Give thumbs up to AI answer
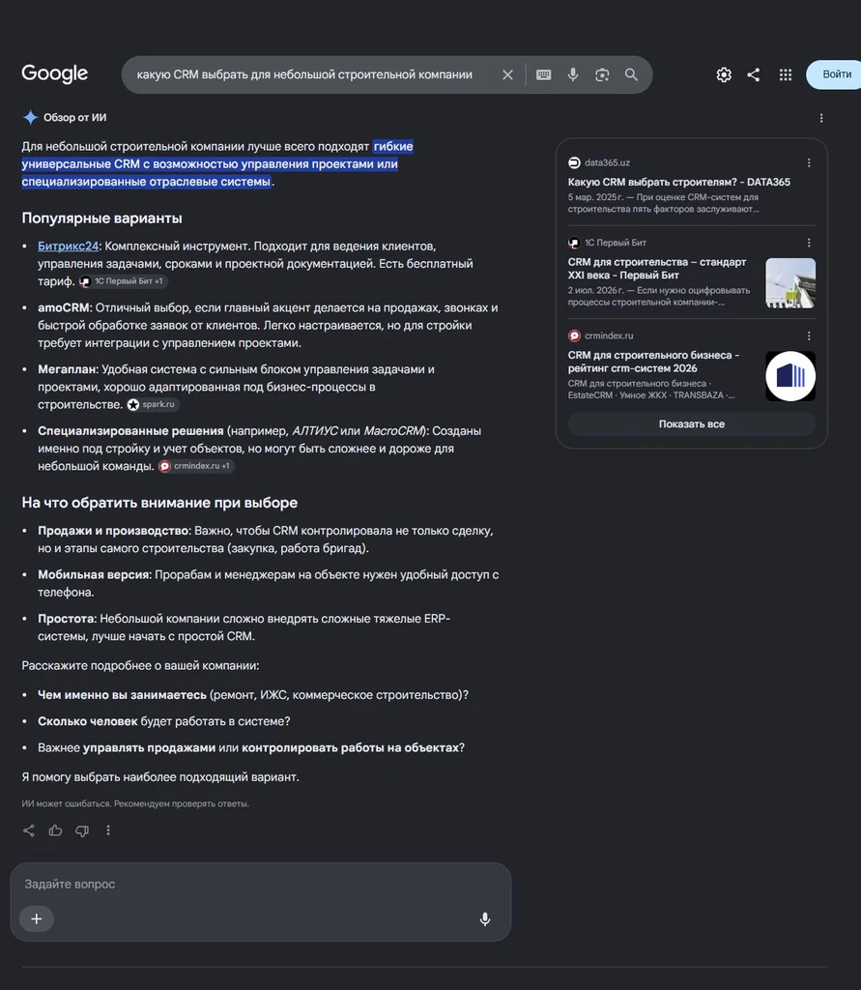The image size is (861, 990). tap(55, 830)
